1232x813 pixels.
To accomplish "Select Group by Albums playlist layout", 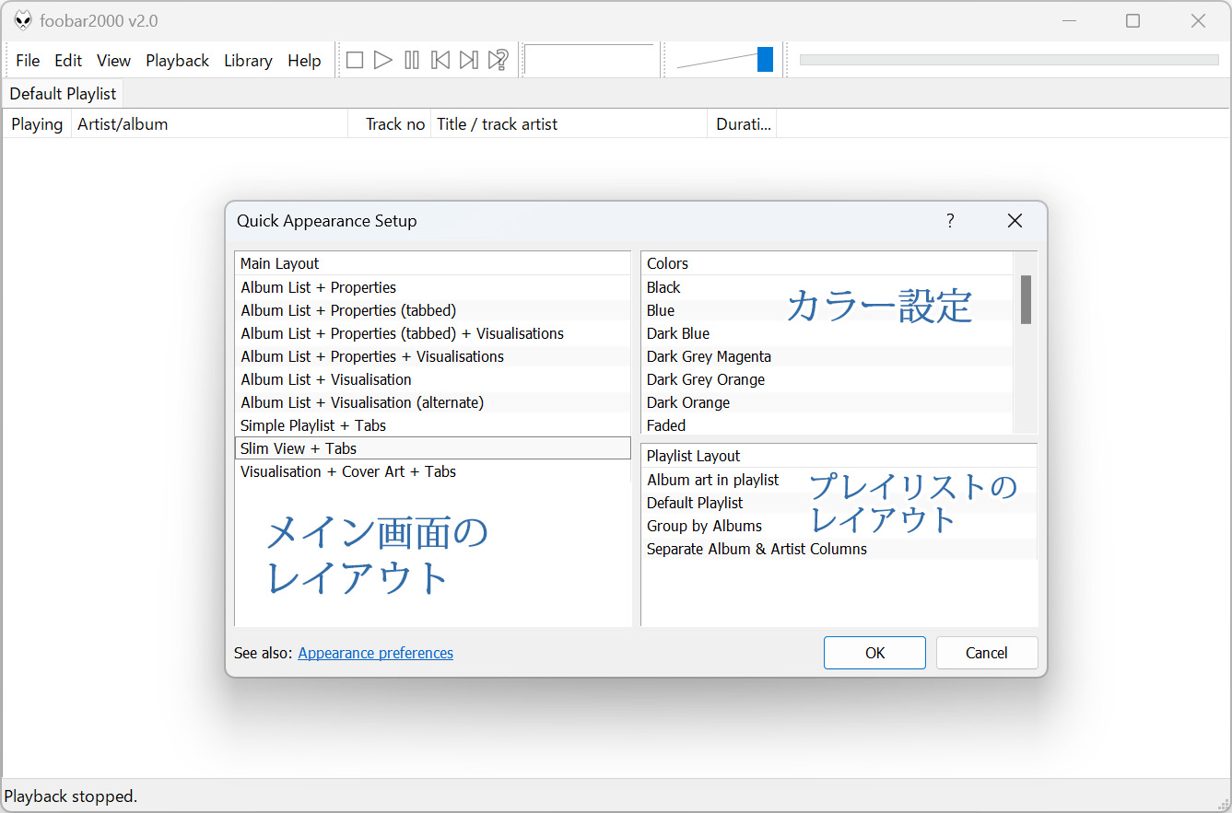I will 839,526.
